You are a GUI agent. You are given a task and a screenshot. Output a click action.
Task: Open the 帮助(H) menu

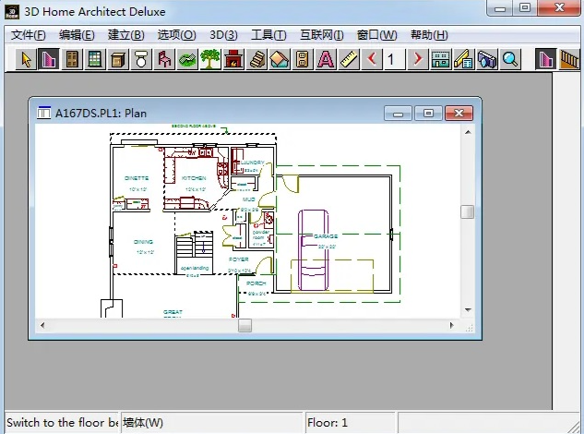(428, 35)
